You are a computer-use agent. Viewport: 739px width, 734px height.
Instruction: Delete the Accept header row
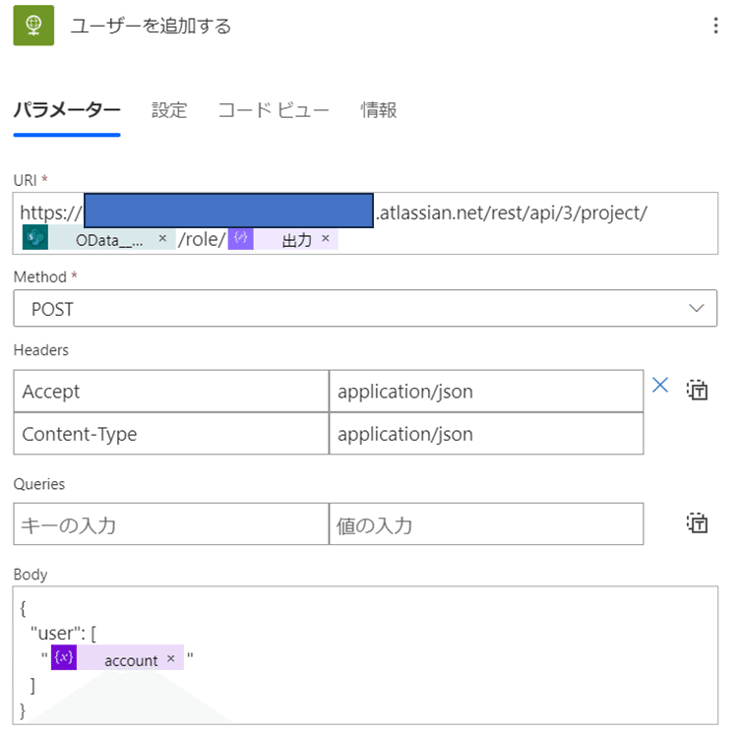click(660, 386)
